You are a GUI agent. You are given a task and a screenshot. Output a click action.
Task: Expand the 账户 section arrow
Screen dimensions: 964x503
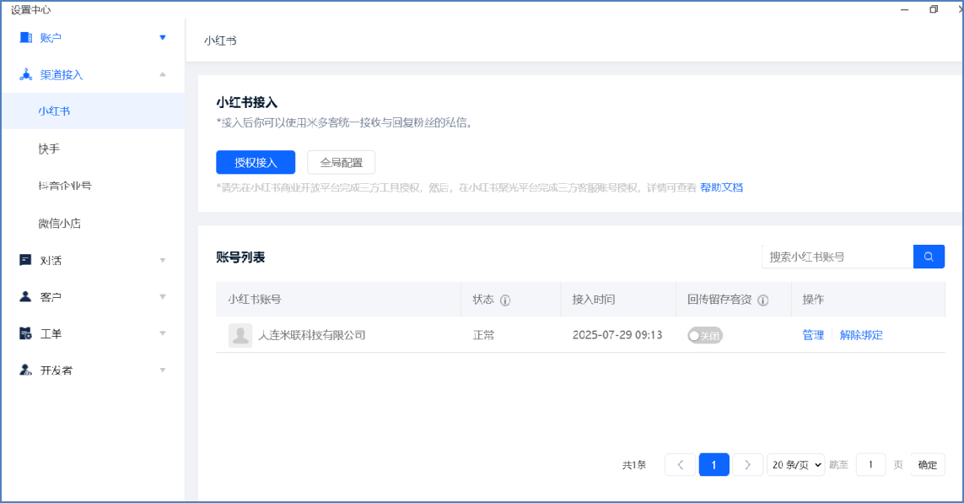(x=163, y=37)
